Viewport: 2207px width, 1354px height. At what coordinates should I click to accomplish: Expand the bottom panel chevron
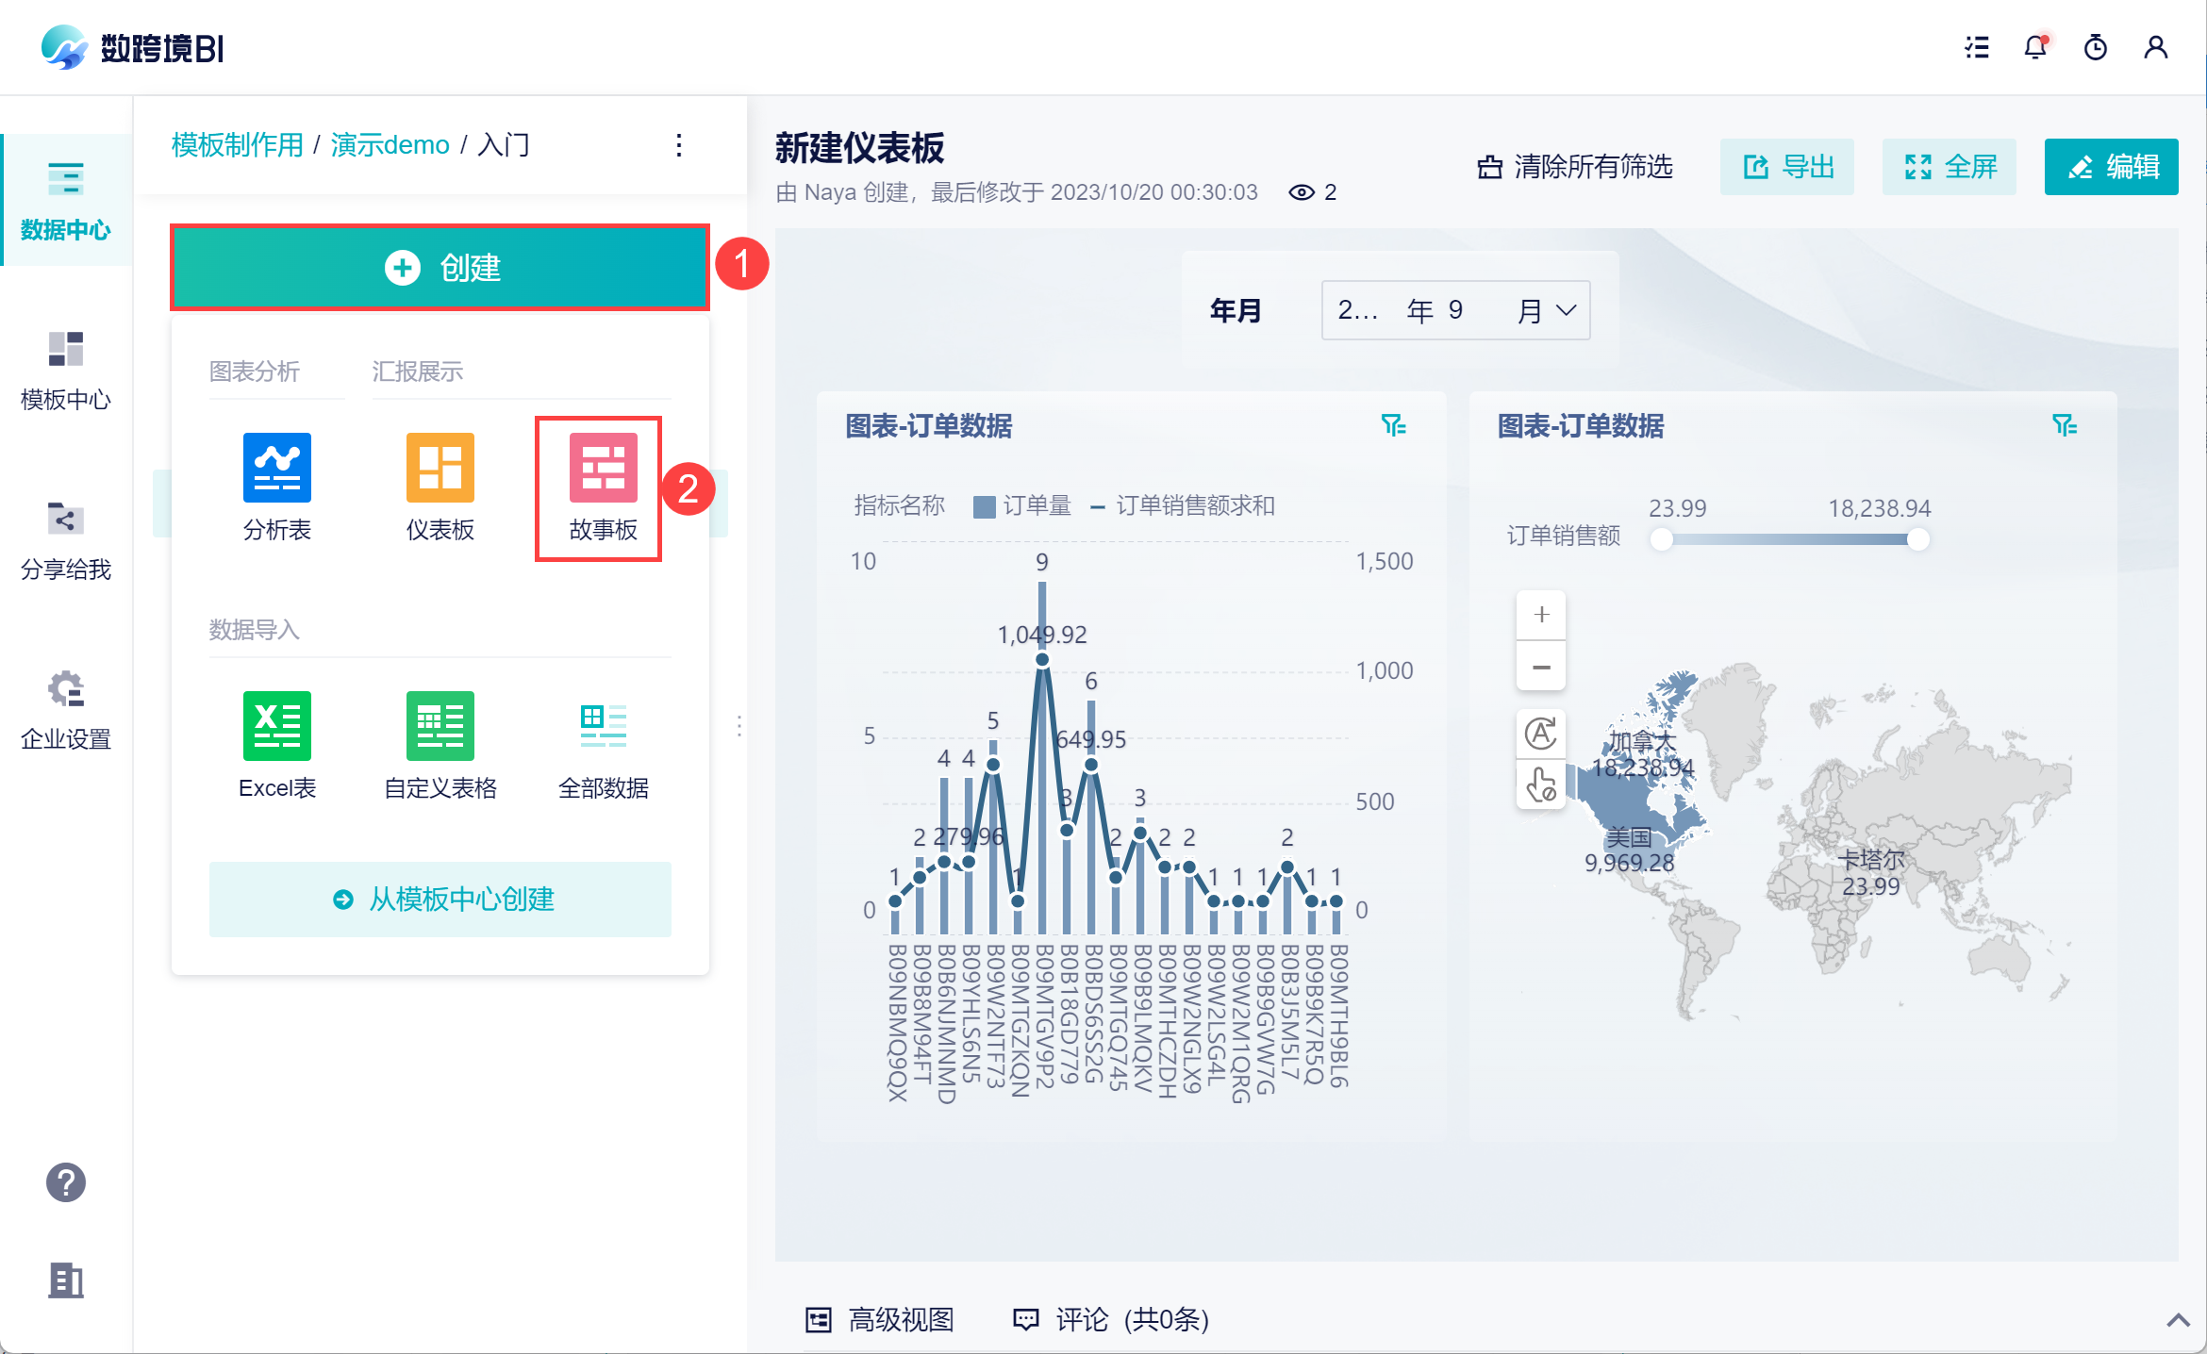pyautogui.click(x=2178, y=1320)
